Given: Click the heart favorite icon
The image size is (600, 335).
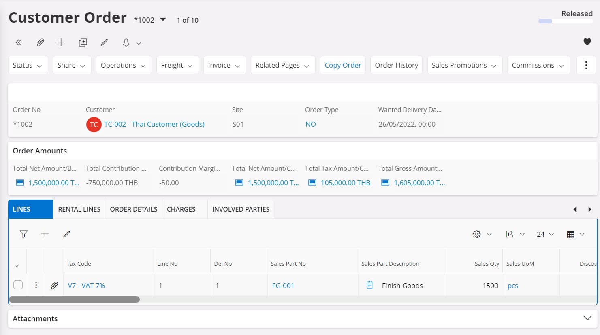Looking at the screenshot, I should pyautogui.click(x=587, y=42).
